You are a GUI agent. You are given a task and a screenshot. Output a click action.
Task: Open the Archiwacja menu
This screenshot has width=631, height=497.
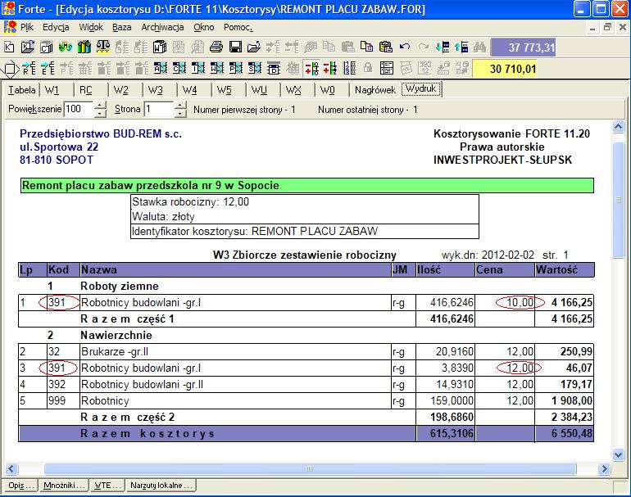[162, 27]
